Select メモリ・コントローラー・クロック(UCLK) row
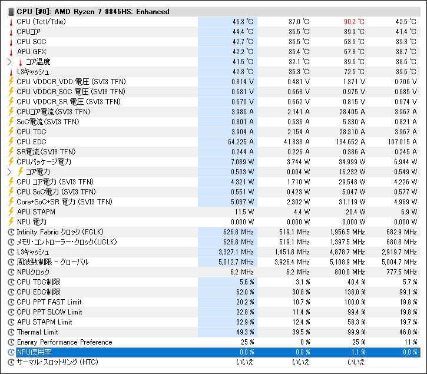427x374 pixels. tap(213, 242)
